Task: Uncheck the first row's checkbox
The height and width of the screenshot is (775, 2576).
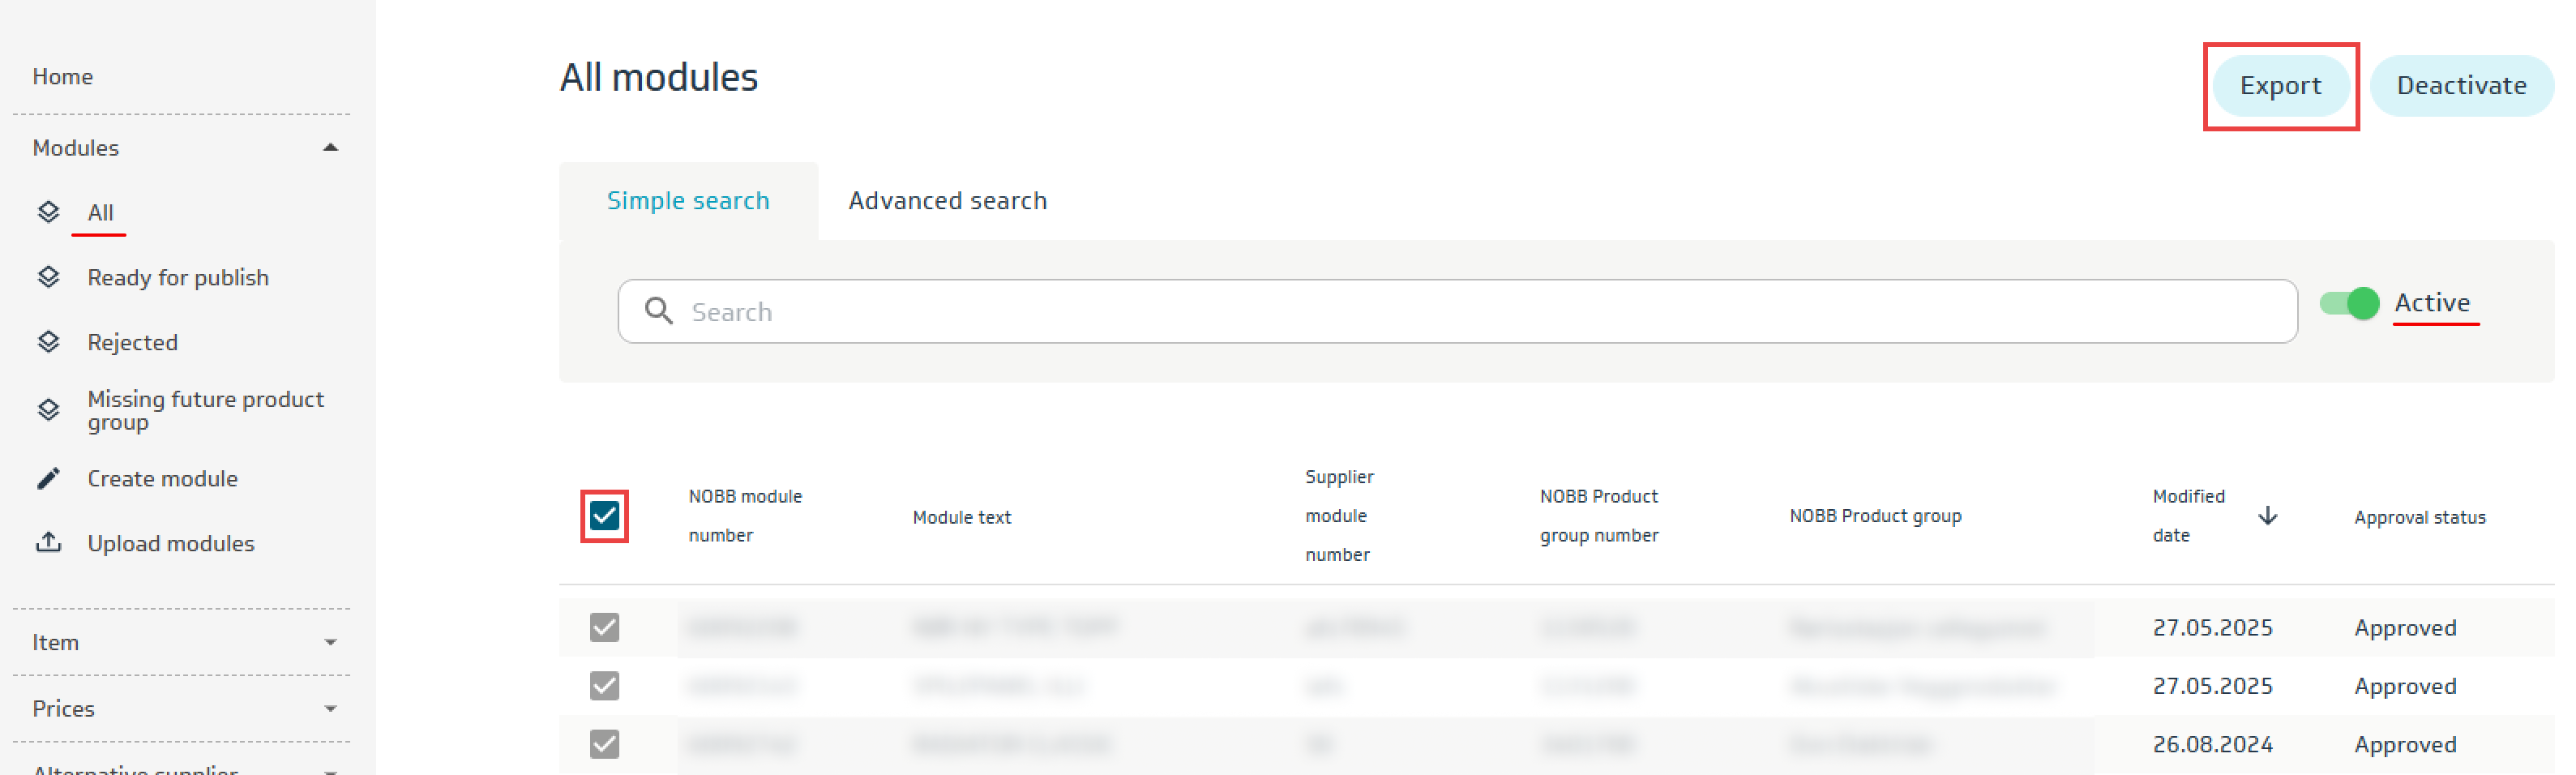Action: [604, 627]
